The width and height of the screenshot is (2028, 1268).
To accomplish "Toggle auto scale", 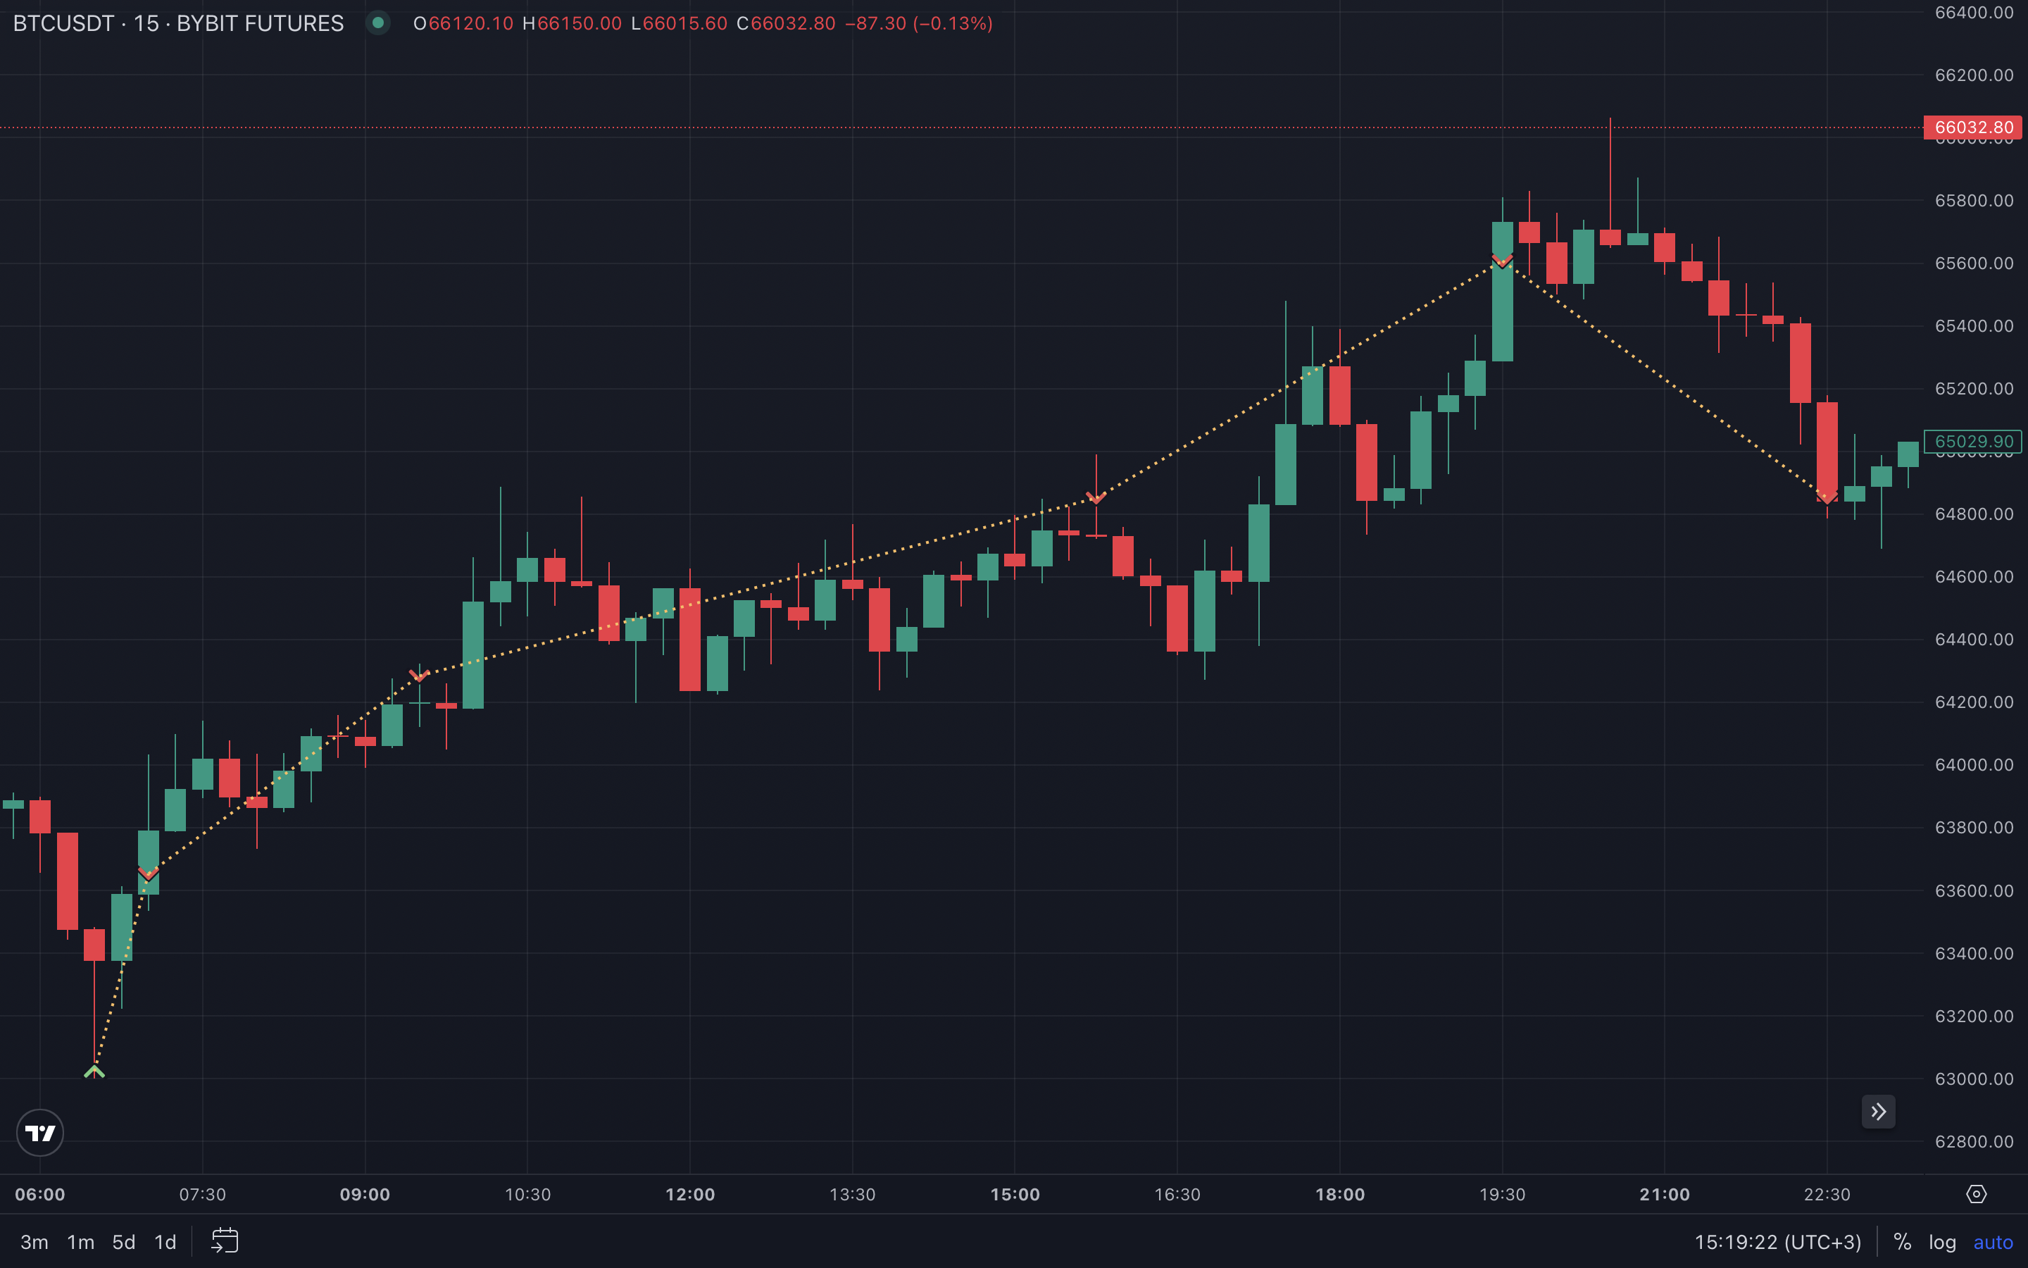I will (x=1993, y=1242).
